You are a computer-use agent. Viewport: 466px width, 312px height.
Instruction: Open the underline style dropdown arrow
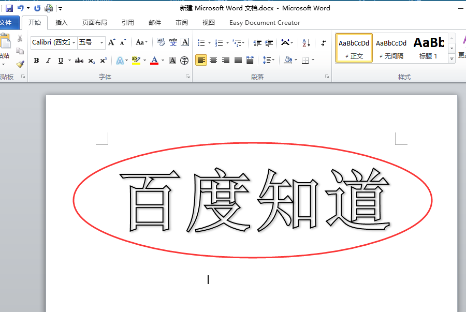coord(69,61)
